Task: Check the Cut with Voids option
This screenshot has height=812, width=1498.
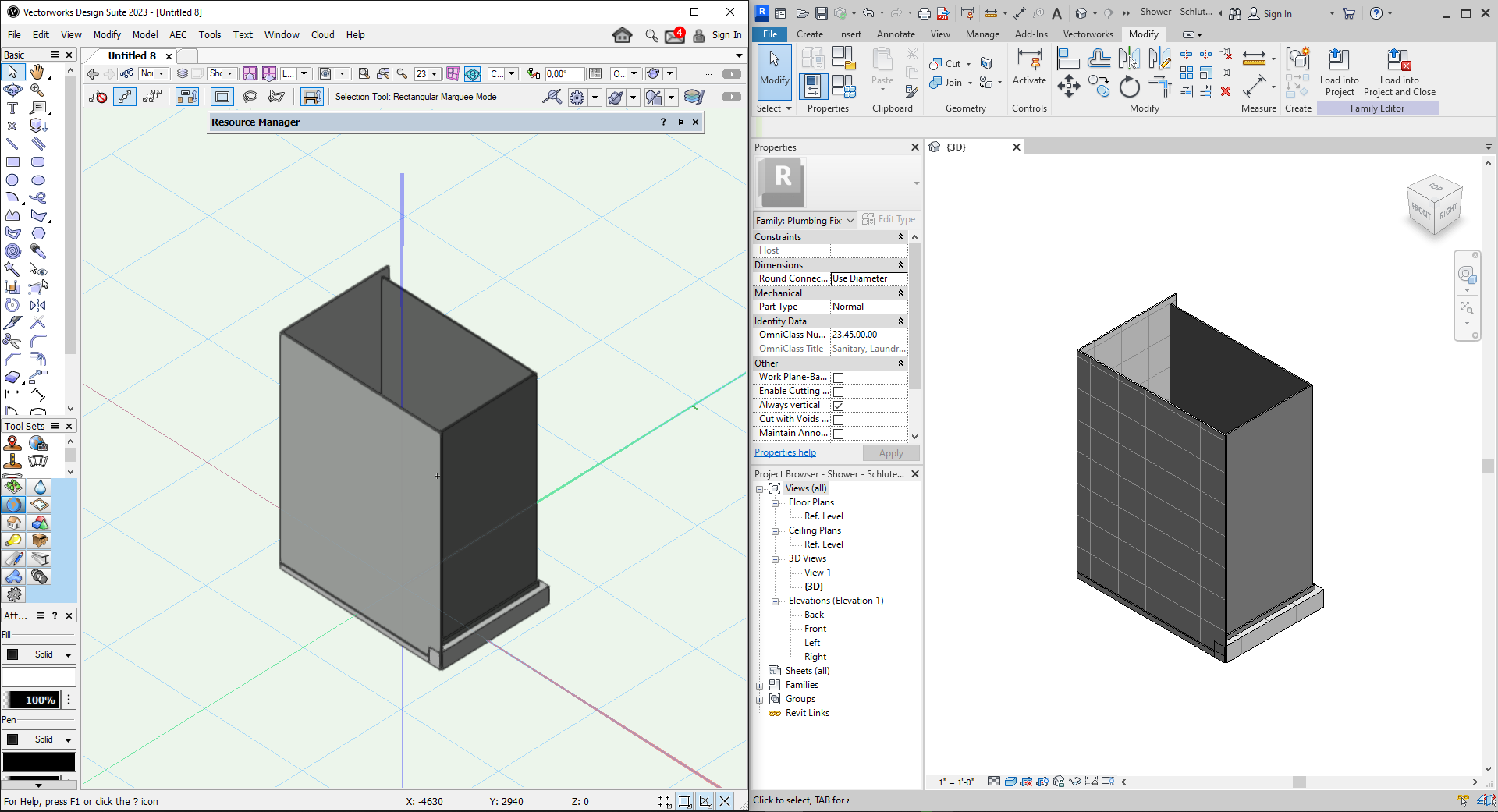Action: [838, 420]
